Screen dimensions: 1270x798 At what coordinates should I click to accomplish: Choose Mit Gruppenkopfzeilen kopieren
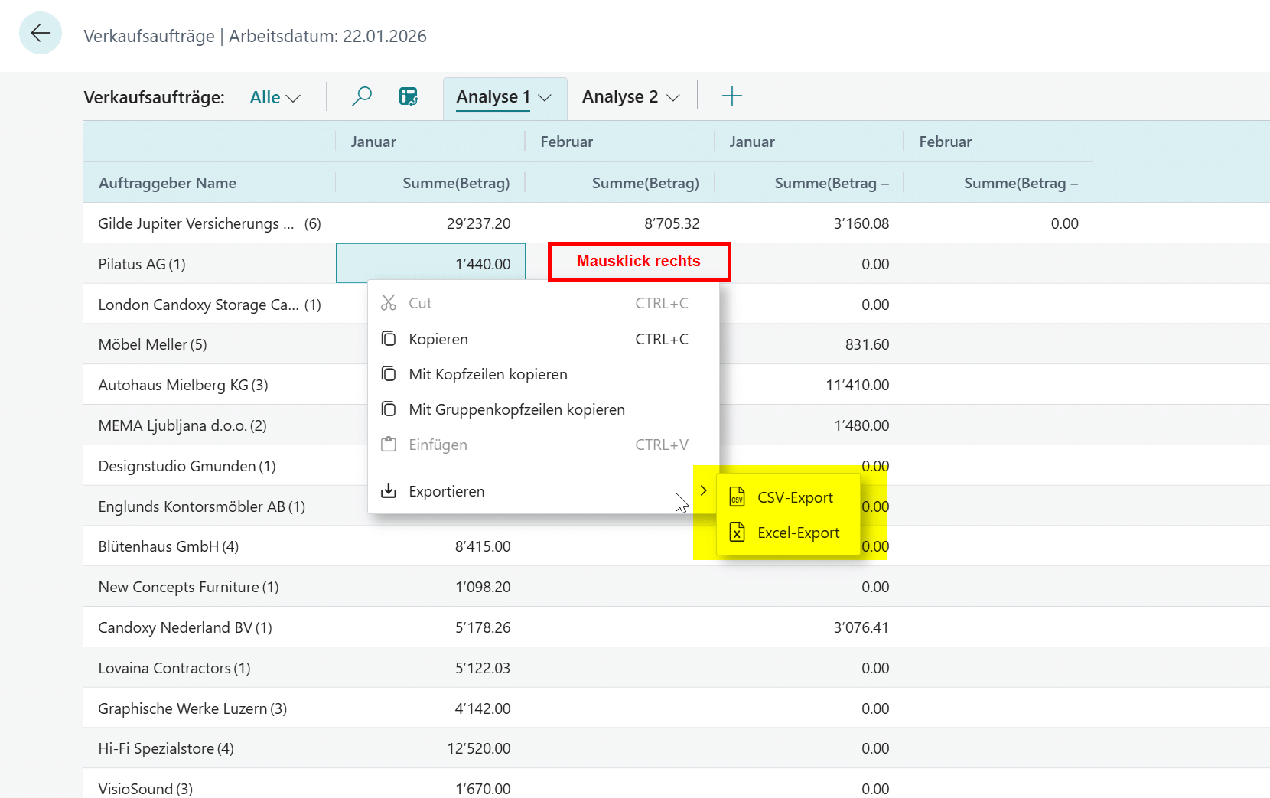516,409
